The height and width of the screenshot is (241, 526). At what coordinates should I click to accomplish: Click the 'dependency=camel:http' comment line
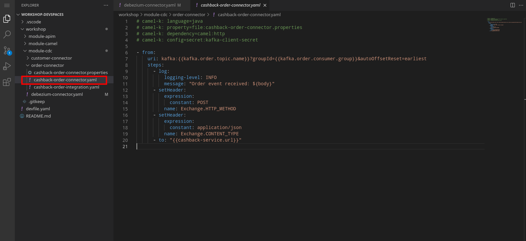pos(181,34)
